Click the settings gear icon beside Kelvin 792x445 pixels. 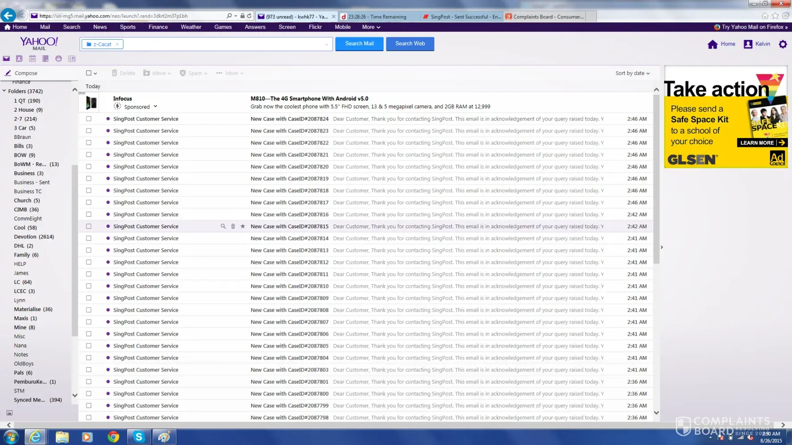783,44
